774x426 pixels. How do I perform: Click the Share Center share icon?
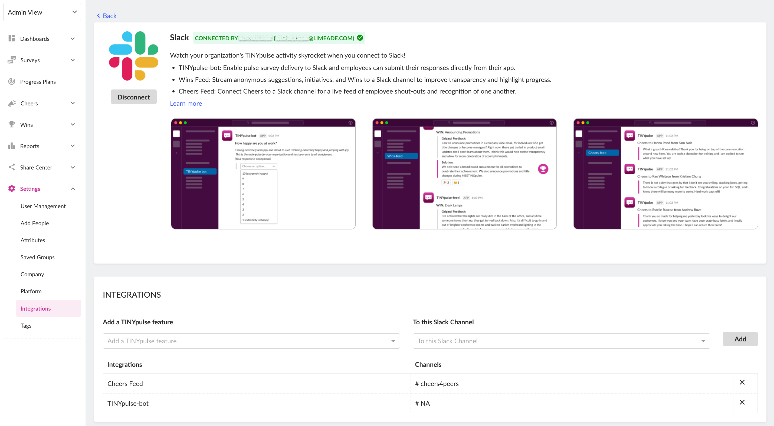pyautogui.click(x=11, y=167)
